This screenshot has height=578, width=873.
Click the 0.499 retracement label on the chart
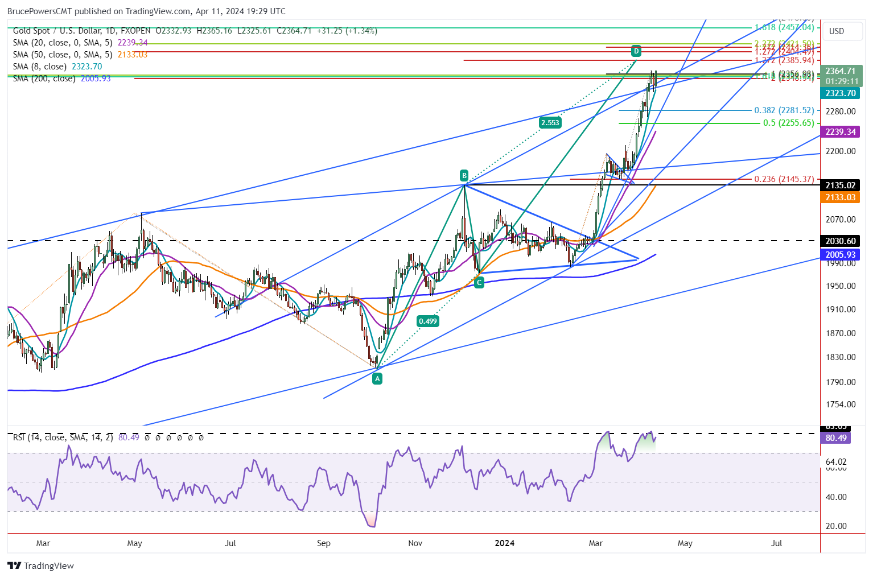click(427, 321)
